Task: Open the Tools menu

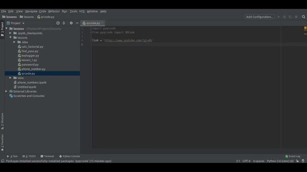Action: point(73,11)
